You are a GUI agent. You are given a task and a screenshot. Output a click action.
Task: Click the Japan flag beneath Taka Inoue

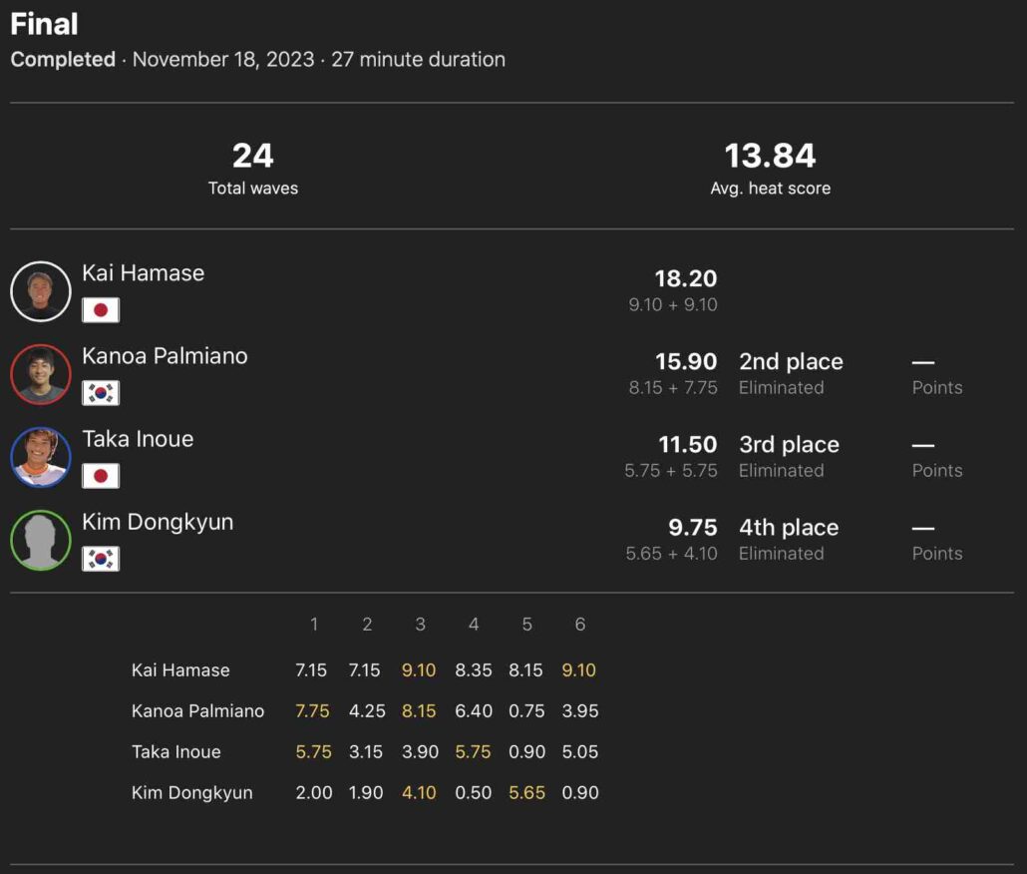click(x=101, y=476)
